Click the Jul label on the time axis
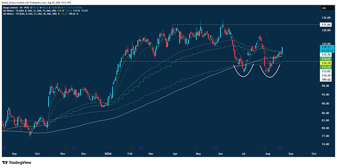The height and width of the screenshot is (168, 337). point(244,154)
